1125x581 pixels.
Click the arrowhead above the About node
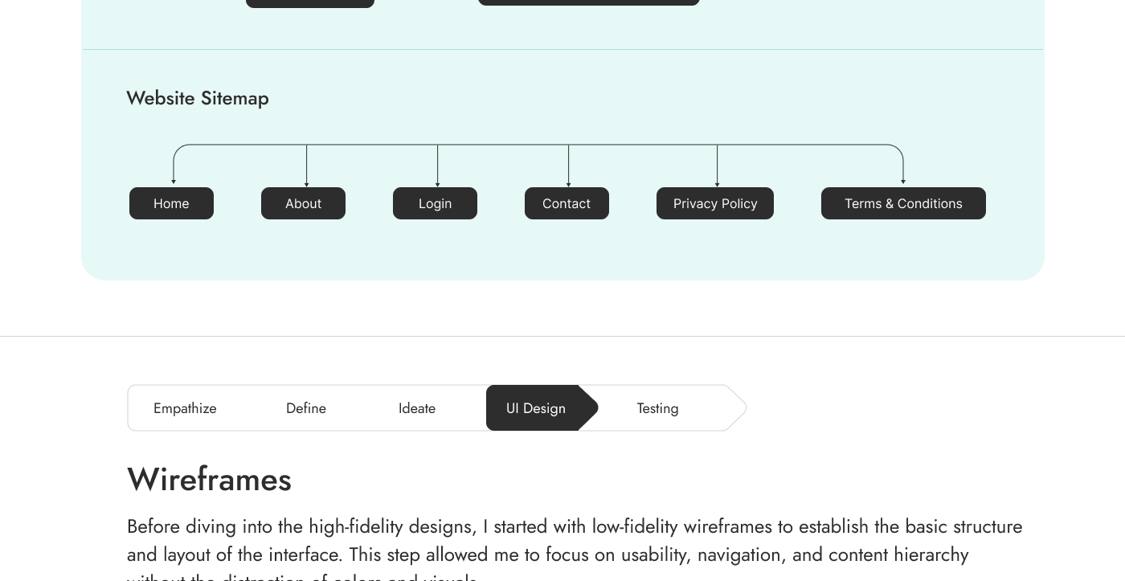tap(307, 184)
